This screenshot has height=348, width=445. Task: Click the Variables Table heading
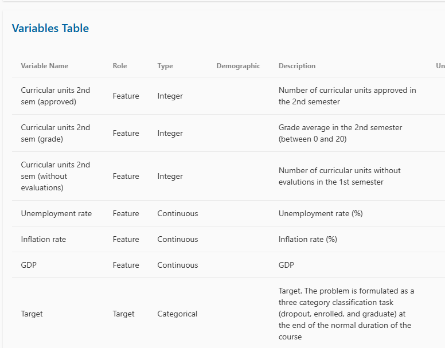(50, 28)
